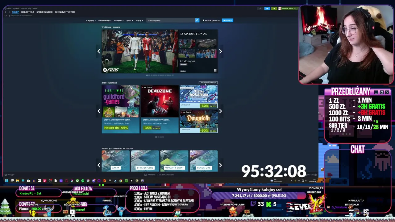Select first dot of featured carousel pagination
The height and width of the screenshot is (222, 395).
point(147,75)
